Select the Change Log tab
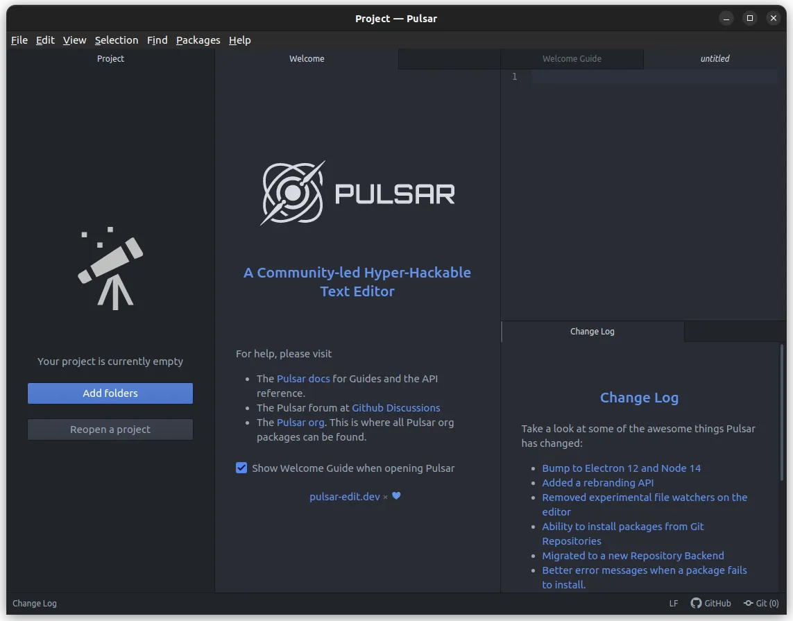The image size is (793, 621). pos(592,332)
